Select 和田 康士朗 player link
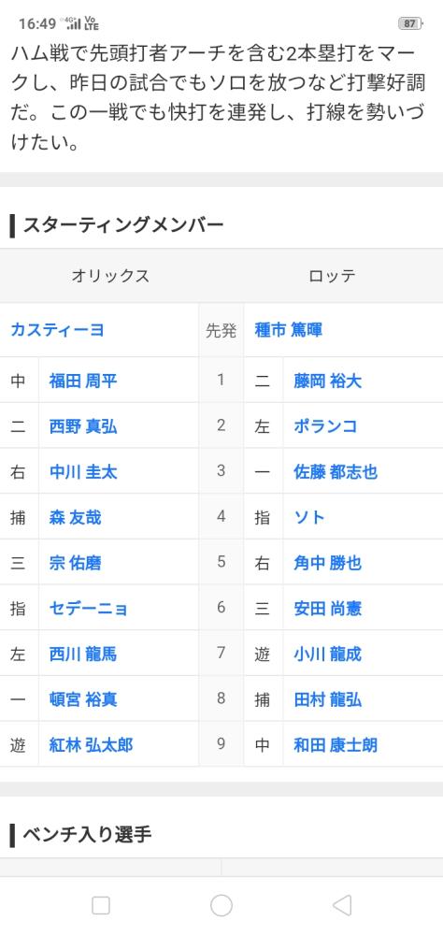Viewport: 443px width, 935px height. click(x=336, y=745)
